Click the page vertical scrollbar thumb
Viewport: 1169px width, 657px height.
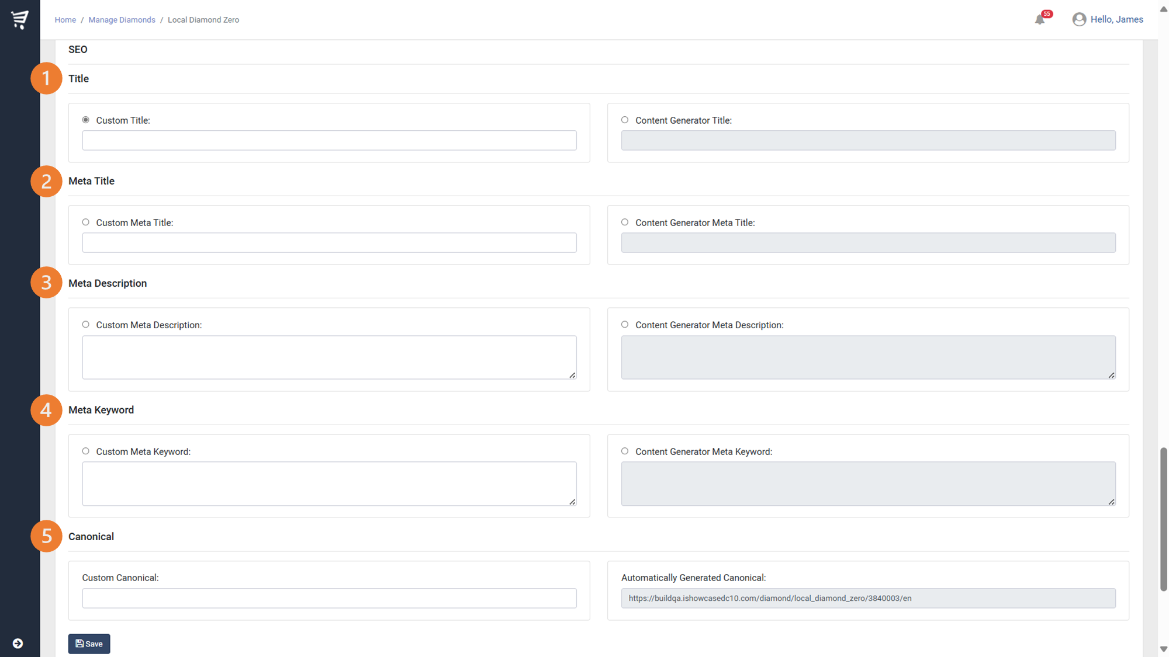[x=1163, y=520]
